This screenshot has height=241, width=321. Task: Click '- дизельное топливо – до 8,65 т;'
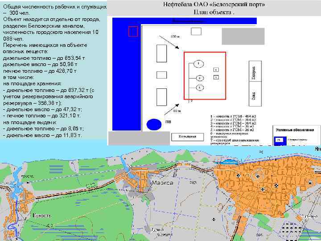[x=43, y=129]
